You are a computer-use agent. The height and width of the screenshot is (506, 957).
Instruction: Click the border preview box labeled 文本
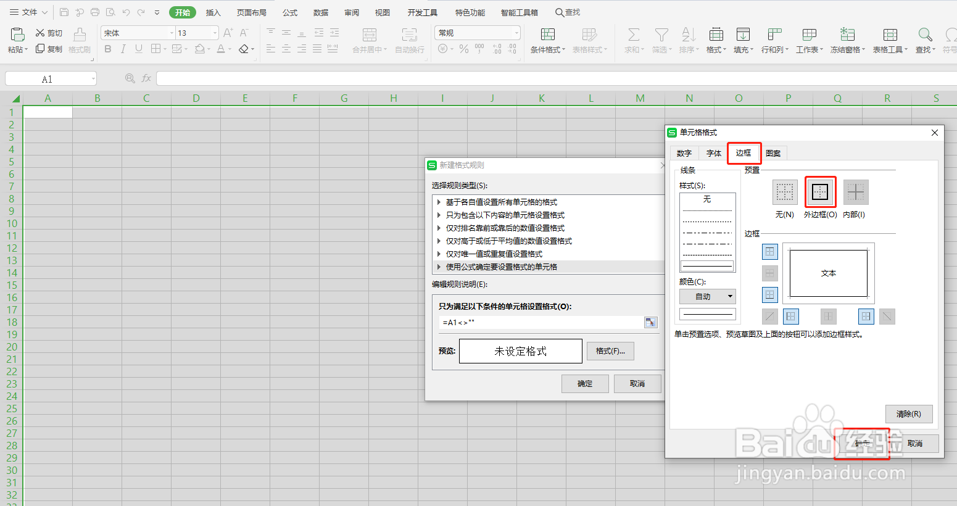(829, 273)
